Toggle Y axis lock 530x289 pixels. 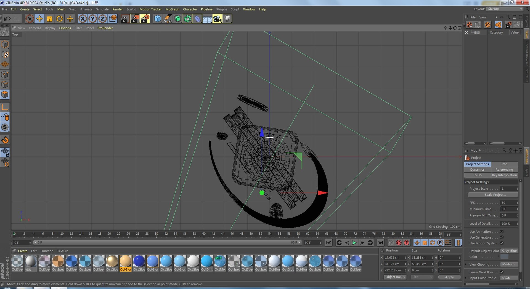pos(92,19)
